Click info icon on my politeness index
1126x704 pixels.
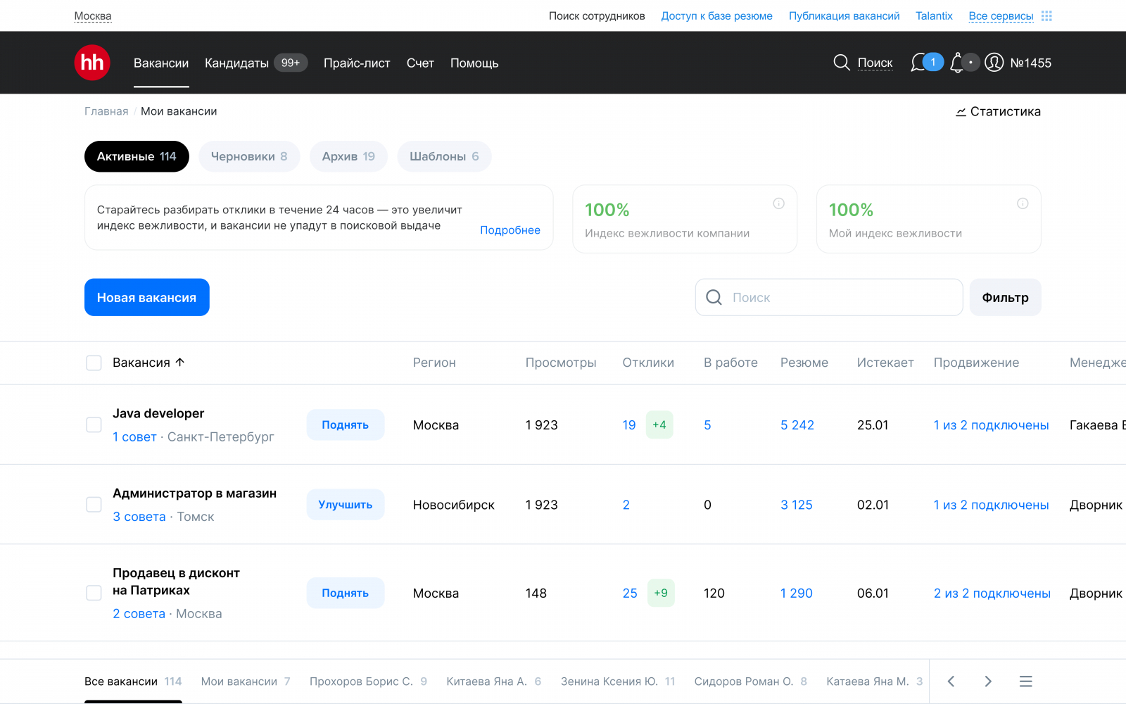tap(1023, 203)
